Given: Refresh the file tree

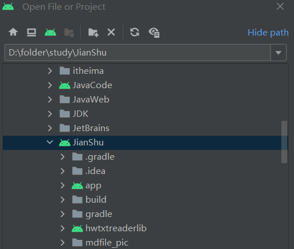Looking at the screenshot, I should pos(135,32).
